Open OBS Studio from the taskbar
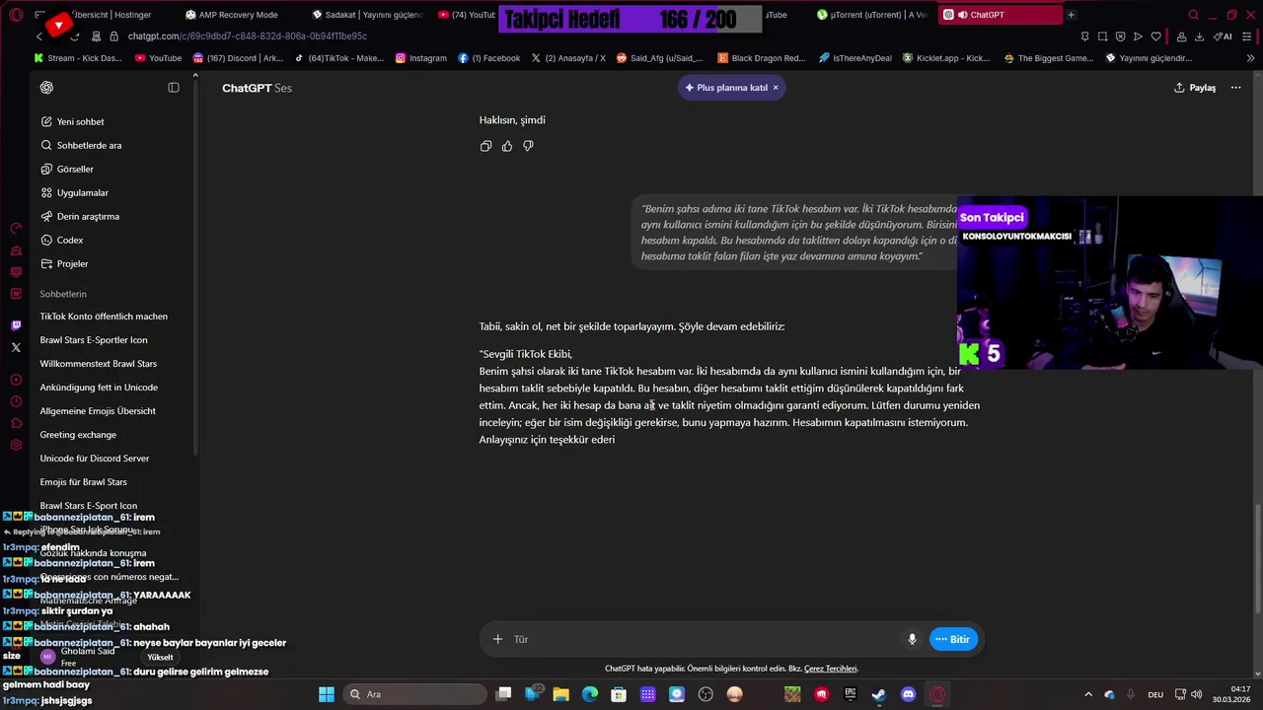Image resolution: width=1263 pixels, height=710 pixels. click(x=706, y=694)
